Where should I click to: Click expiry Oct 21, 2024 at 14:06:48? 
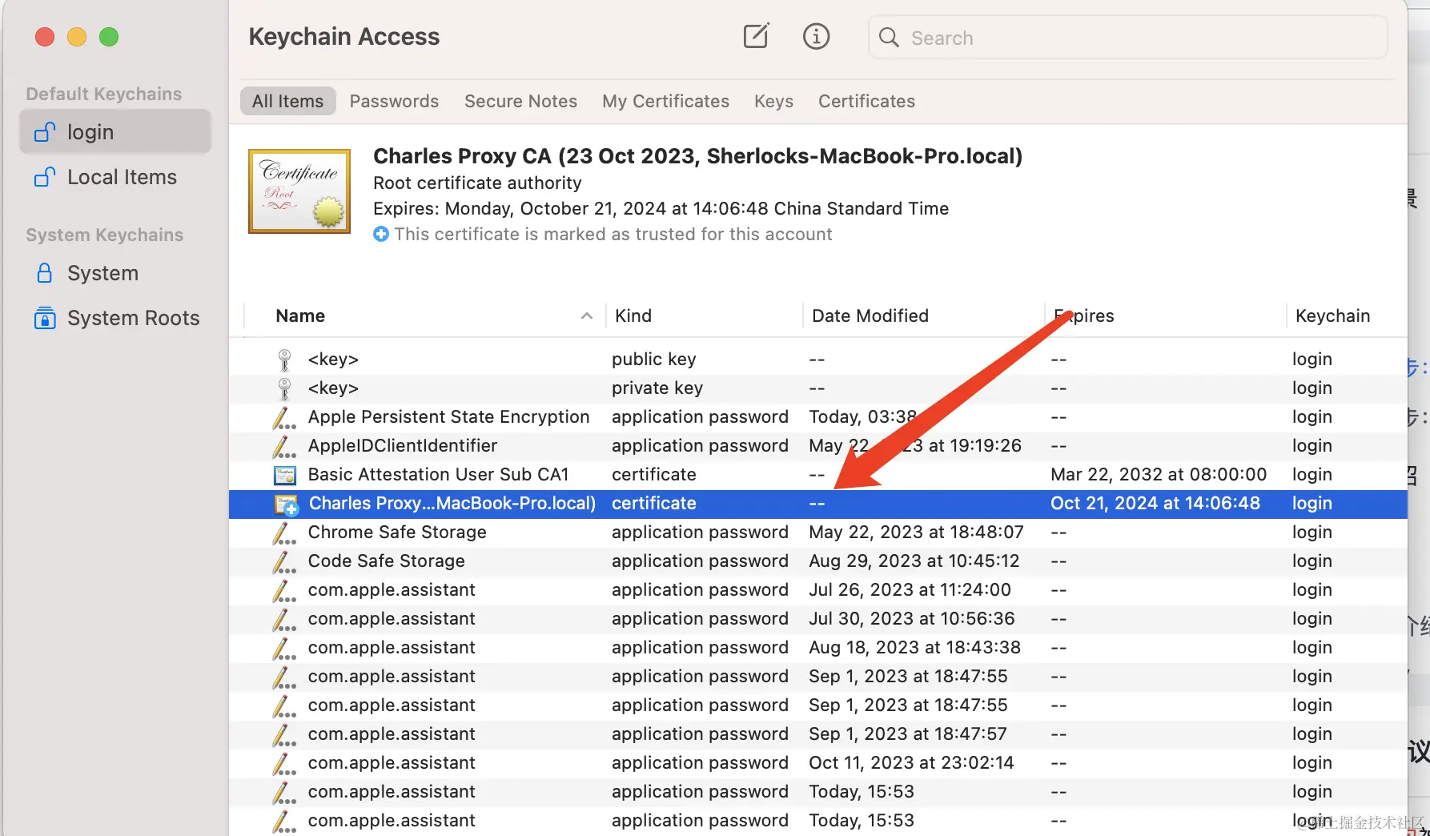[1155, 503]
